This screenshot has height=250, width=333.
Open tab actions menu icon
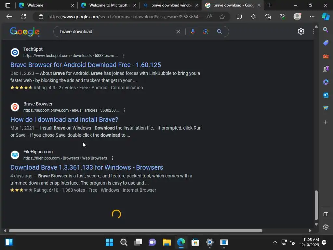click(x=8, y=5)
